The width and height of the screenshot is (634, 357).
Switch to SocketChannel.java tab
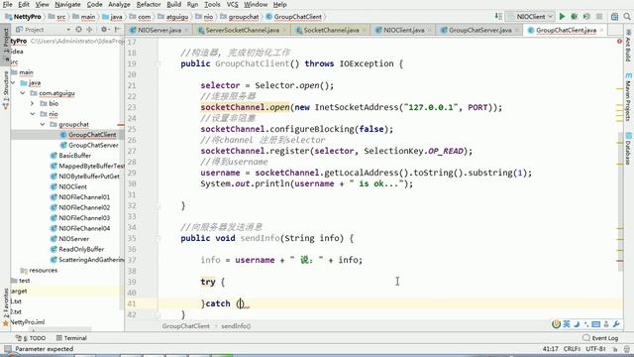(x=331, y=30)
